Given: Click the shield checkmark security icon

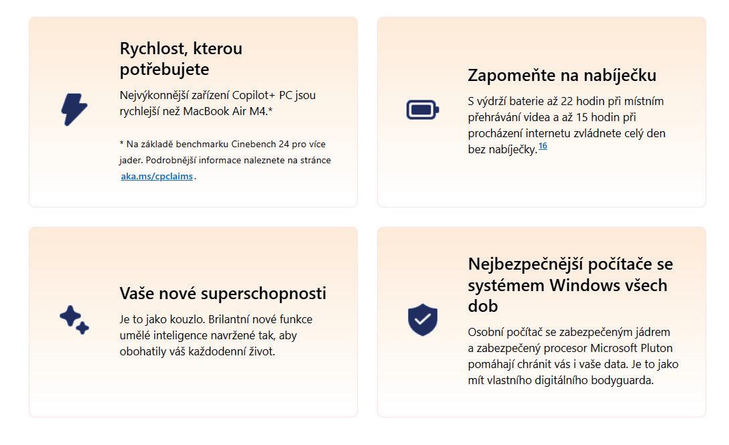Looking at the screenshot, I should (422, 320).
